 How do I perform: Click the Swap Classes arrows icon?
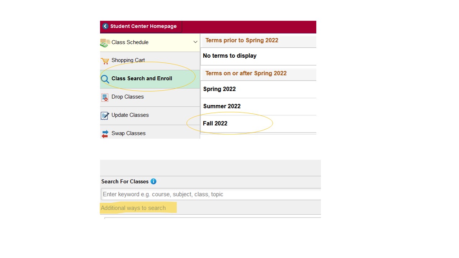click(105, 134)
